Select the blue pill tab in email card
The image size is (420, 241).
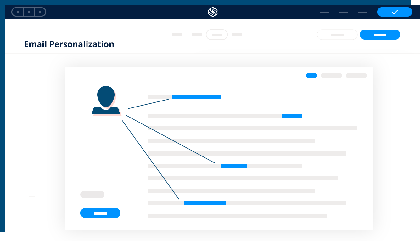(311, 75)
